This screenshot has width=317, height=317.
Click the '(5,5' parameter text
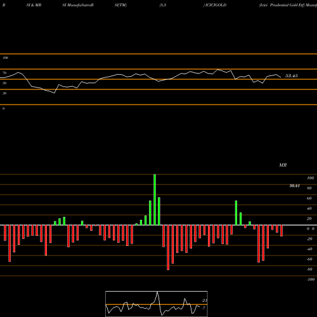coord(163,5)
